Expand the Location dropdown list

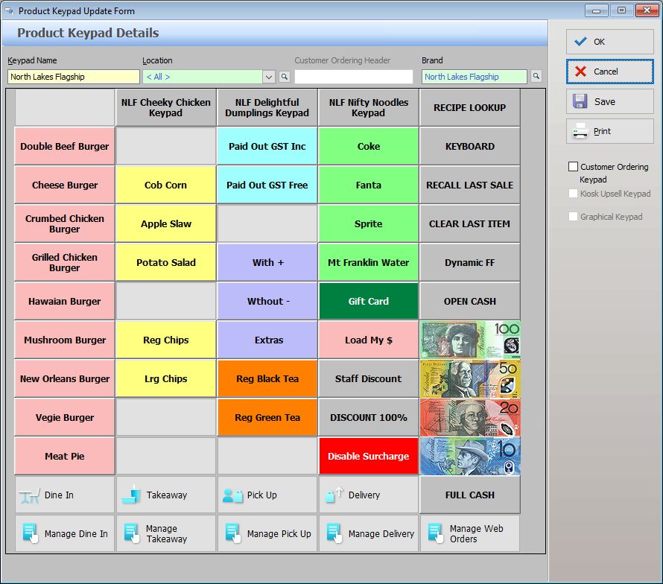269,77
